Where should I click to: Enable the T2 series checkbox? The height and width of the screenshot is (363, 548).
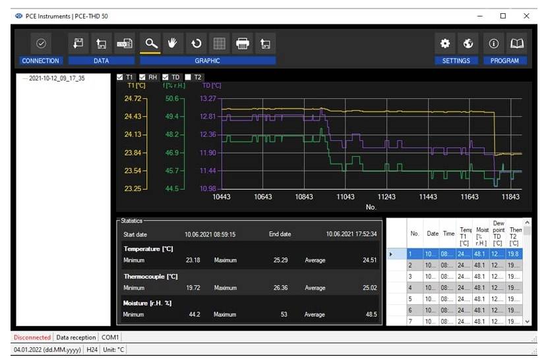click(x=188, y=77)
